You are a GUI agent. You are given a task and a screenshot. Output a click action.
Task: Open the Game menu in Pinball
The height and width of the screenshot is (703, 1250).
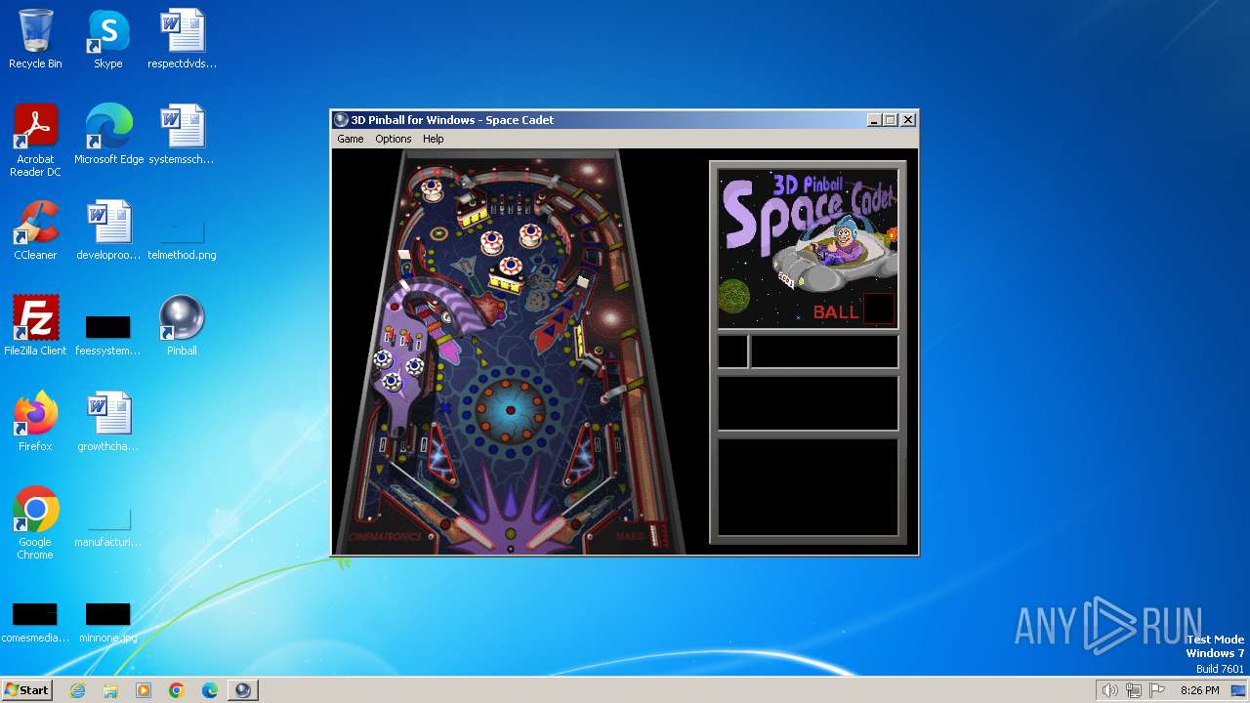350,139
